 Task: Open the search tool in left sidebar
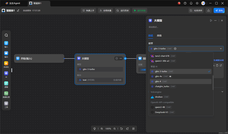[x=6, y=35]
